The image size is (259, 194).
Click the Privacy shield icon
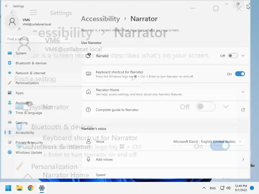pyautogui.click(x=10, y=142)
